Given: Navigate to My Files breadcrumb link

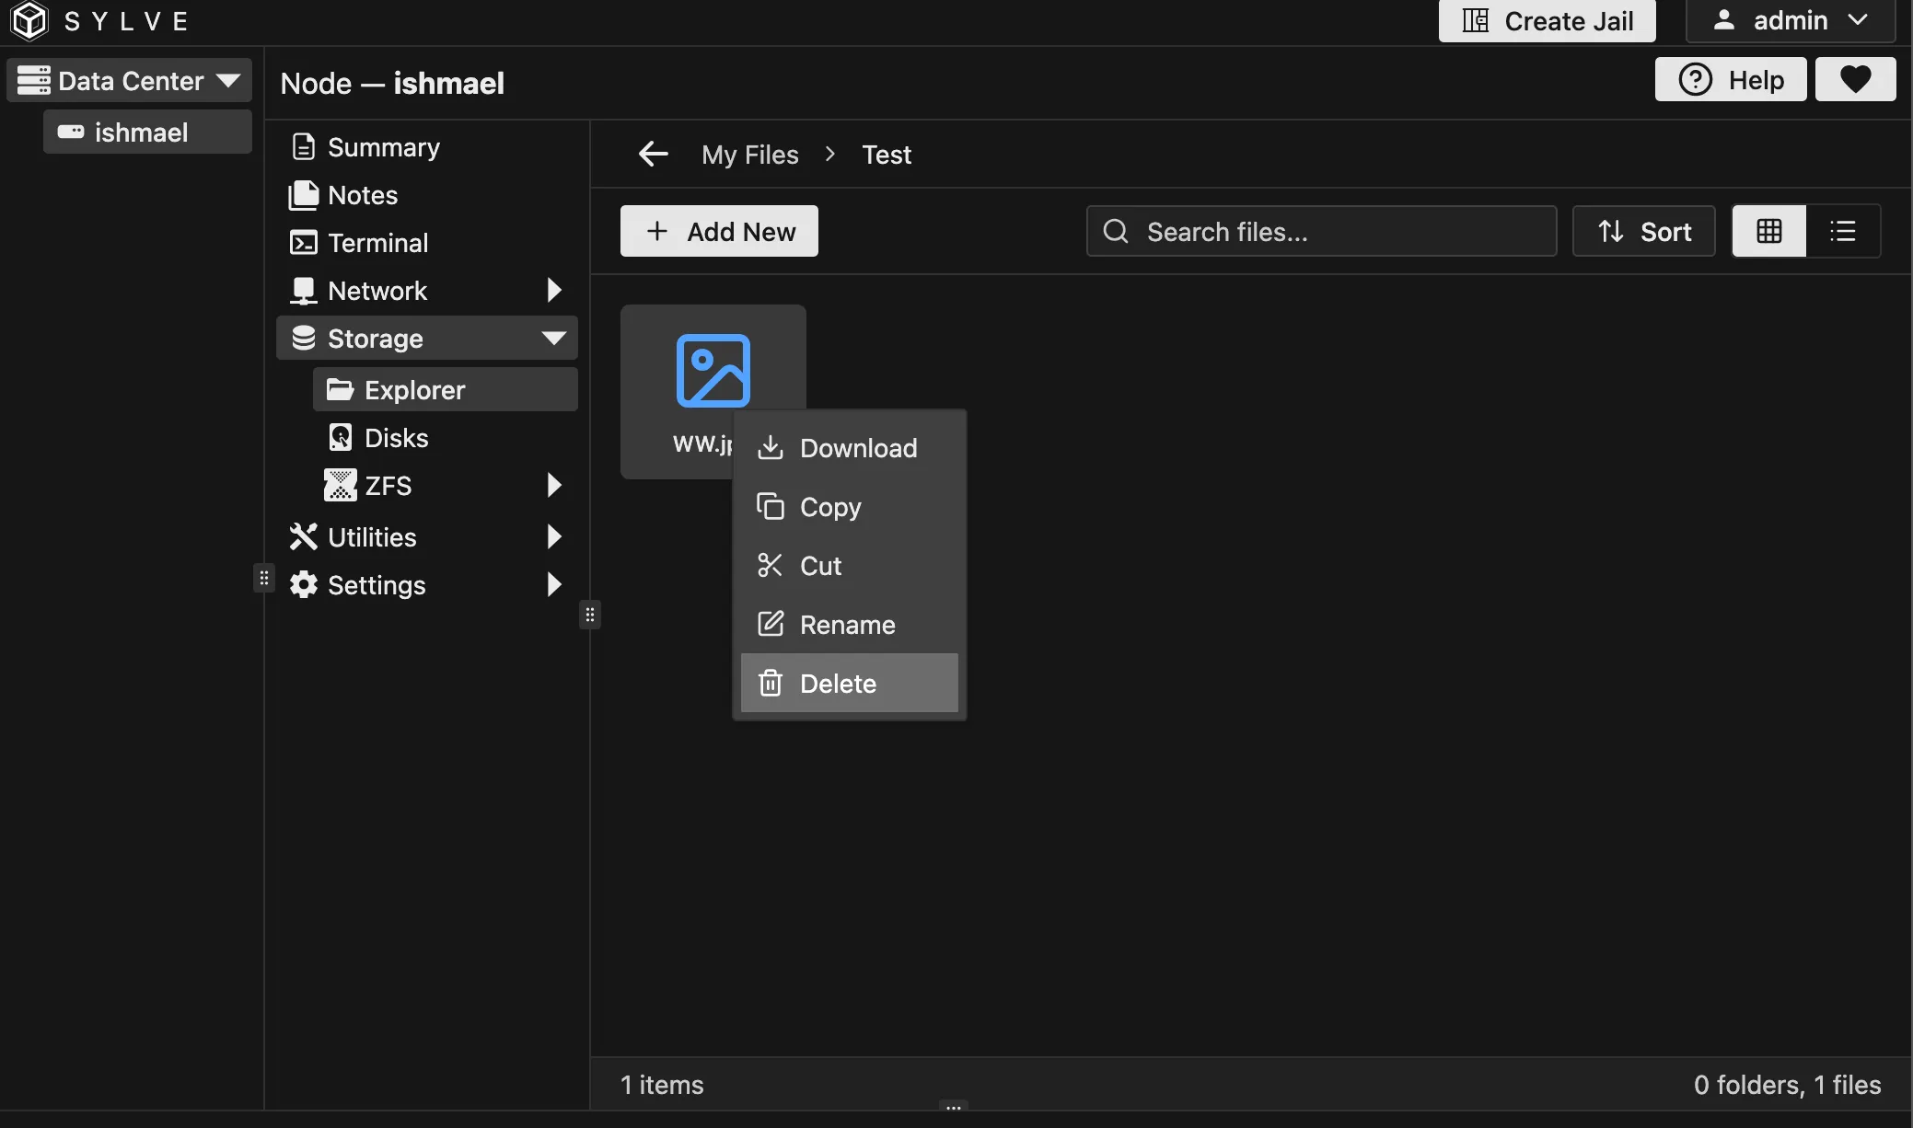Looking at the screenshot, I should [x=748, y=154].
